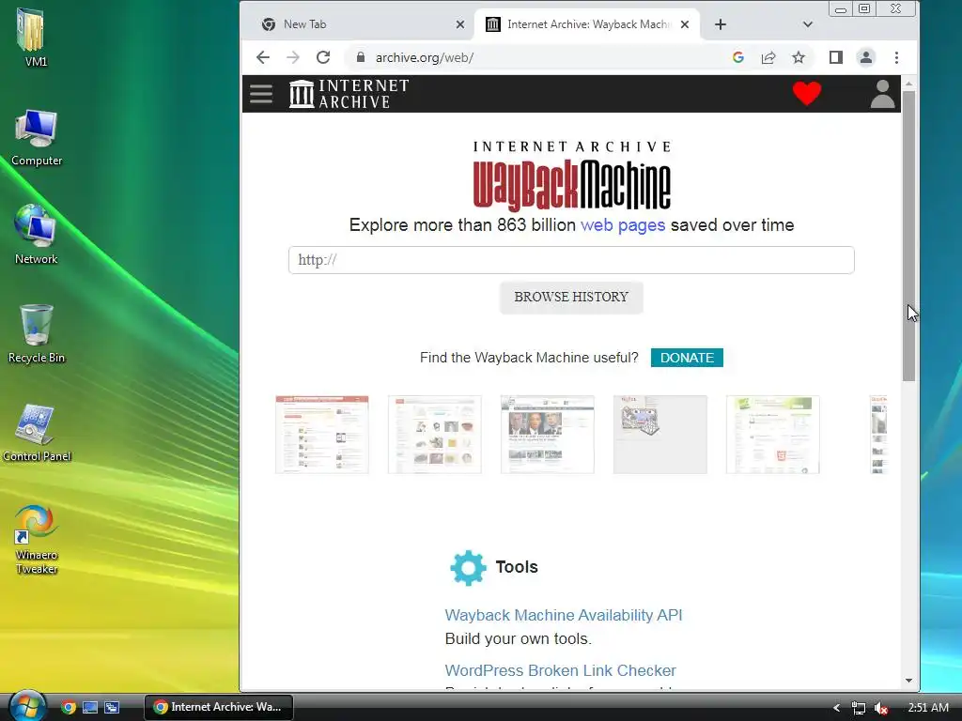The height and width of the screenshot is (721, 962).
Task: Click Internet Archive taskbar button
Action: 219,707
